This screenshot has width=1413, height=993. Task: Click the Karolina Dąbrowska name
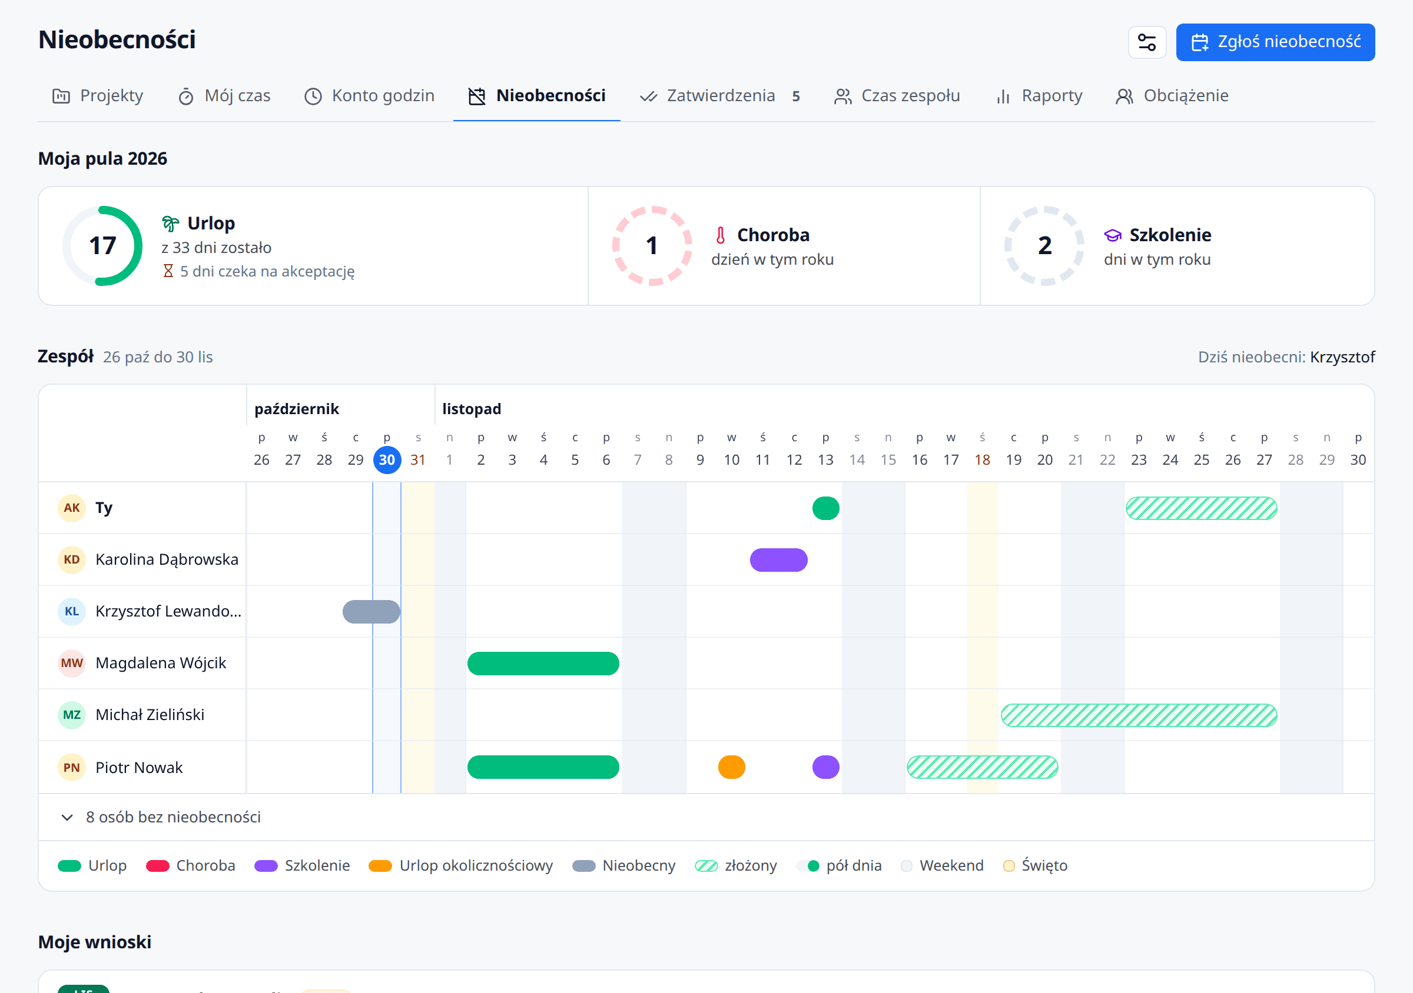pos(167,559)
